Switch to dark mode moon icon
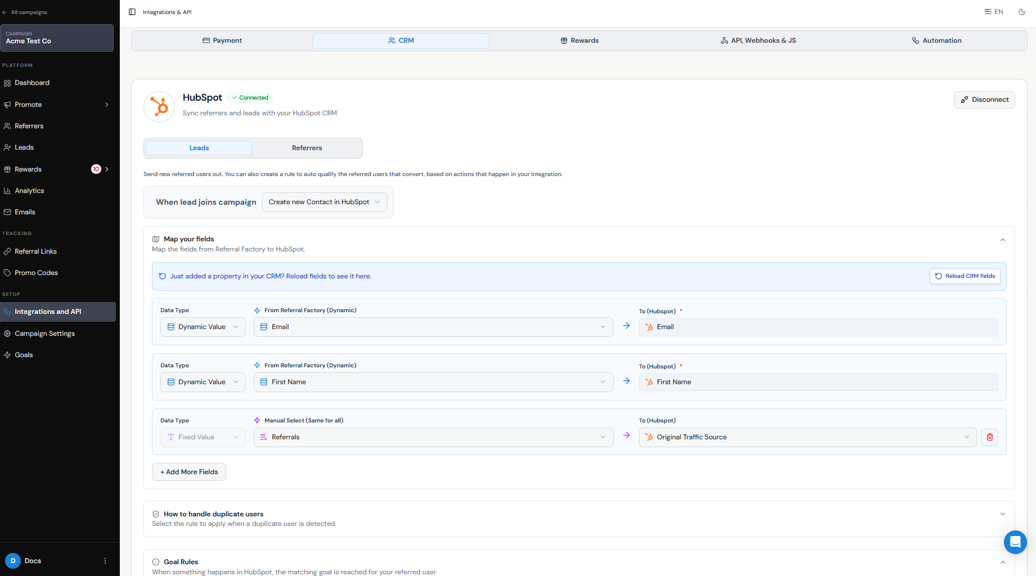 (1022, 12)
